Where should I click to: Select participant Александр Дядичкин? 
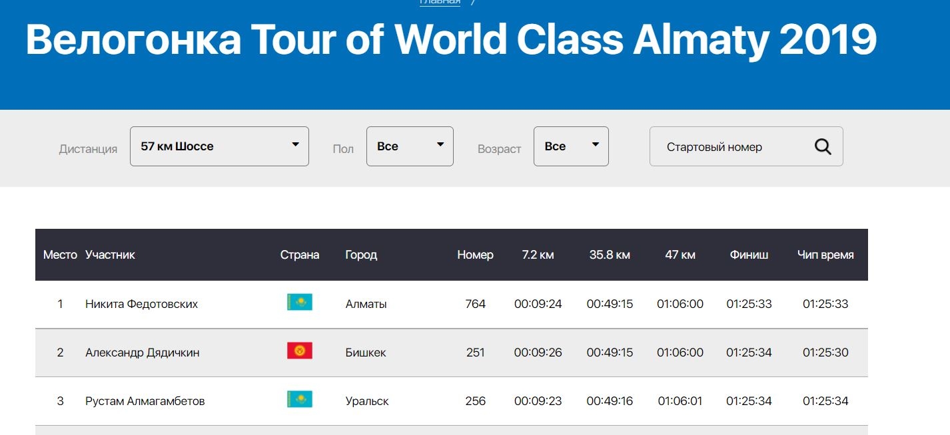[x=142, y=353]
